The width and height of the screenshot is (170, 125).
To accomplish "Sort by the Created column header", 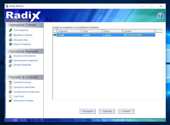I will pos(139,31).
